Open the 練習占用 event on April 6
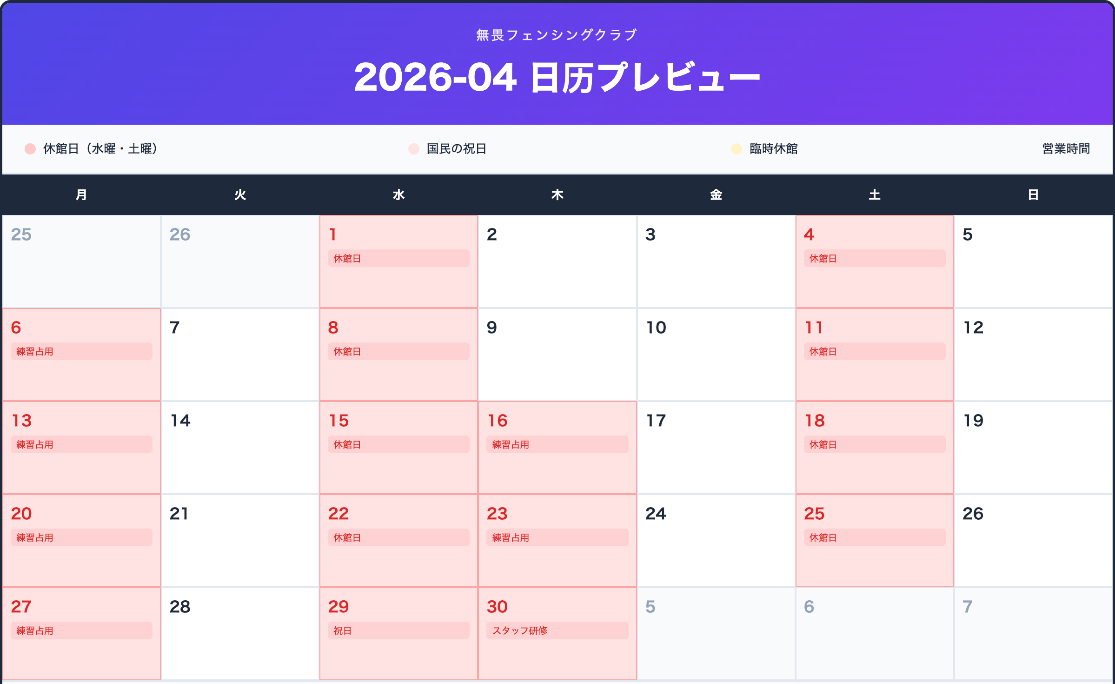The image size is (1115, 684). 81,351
